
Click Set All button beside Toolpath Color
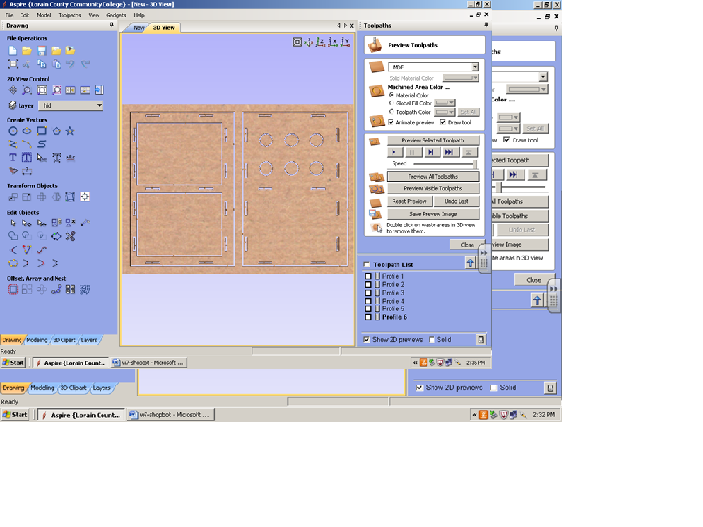(468, 112)
